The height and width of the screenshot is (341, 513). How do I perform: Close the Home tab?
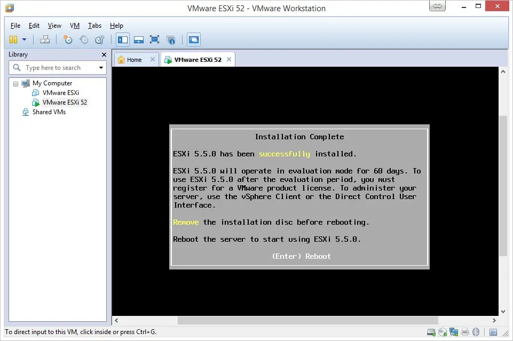pos(153,59)
